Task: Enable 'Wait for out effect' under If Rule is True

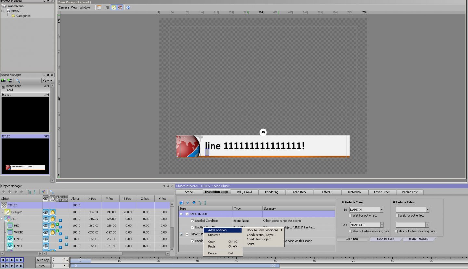Action: coord(351,216)
